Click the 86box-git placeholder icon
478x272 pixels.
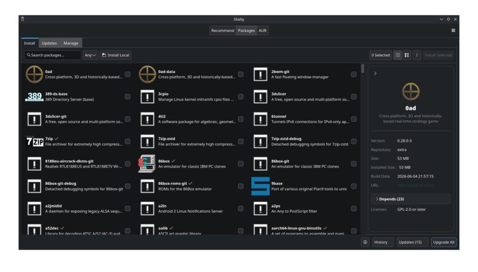260,164
